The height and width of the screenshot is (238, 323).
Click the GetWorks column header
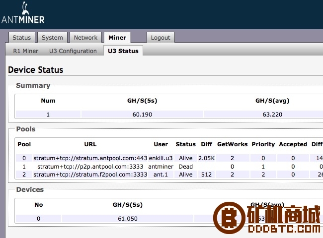click(x=233, y=144)
